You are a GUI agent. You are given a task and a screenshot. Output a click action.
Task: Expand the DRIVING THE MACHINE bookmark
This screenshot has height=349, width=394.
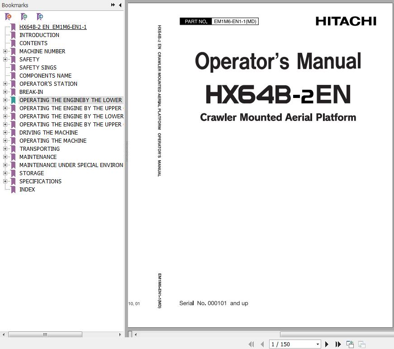[x=5, y=132]
